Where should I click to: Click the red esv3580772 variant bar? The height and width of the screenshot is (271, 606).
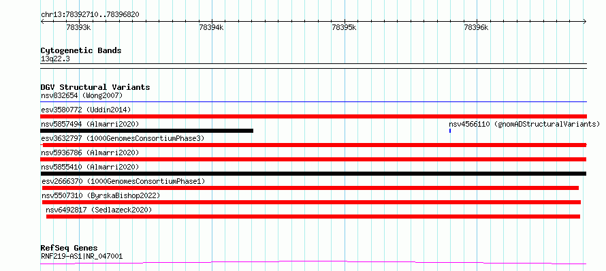click(x=313, y=116)
